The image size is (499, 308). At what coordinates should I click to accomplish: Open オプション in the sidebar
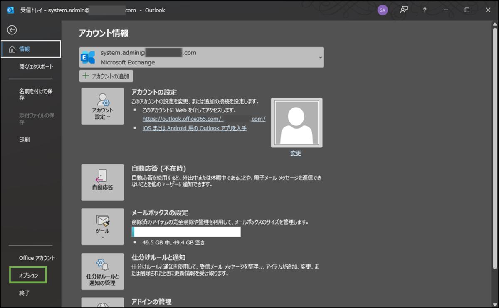pos(28,275)
